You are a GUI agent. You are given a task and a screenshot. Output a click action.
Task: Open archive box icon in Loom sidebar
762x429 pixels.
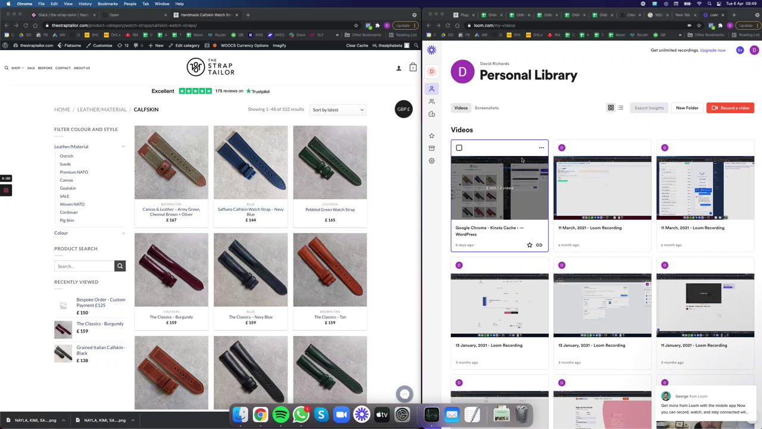[x=432, y=148]
